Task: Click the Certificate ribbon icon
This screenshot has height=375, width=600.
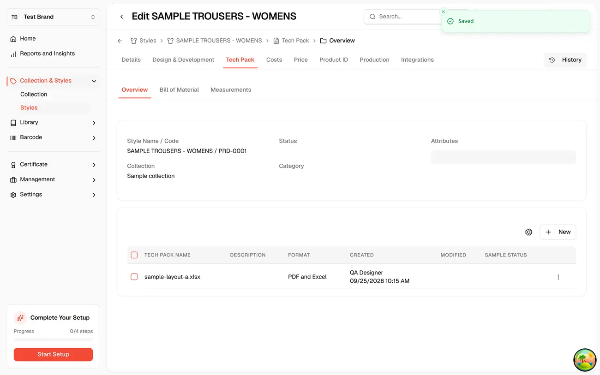Action: tap(13, 165)
